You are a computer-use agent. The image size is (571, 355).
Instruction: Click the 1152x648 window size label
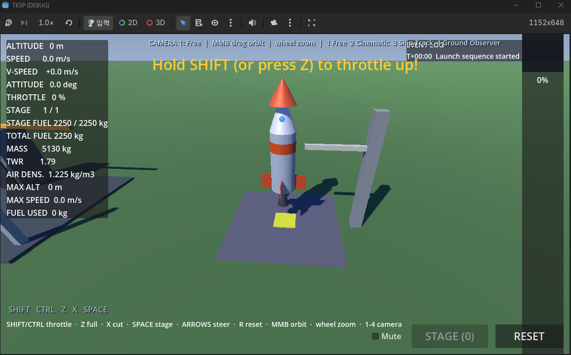[x=546, y=23]
